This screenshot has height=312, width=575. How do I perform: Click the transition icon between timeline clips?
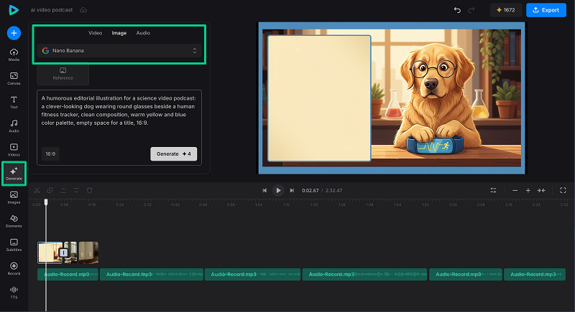click(63, 252)
